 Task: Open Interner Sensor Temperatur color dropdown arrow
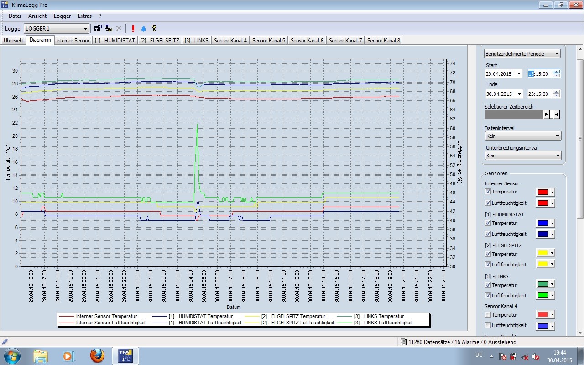click(553, 192)
